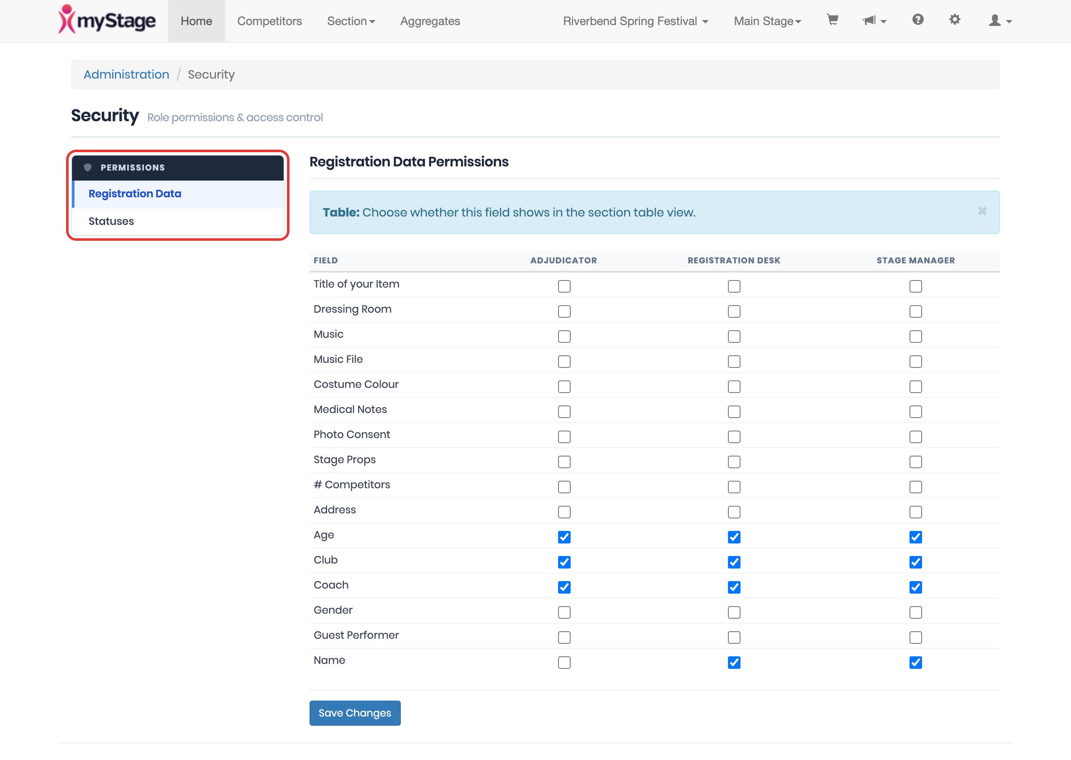Open the Competitors page
The width and height of the screenshot is (1071, 760).
tap(269, 21)
